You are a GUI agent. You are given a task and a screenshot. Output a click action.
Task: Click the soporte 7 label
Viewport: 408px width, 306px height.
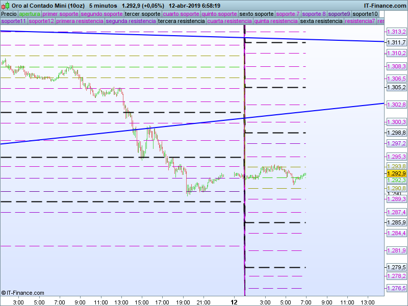pos(288,14)
